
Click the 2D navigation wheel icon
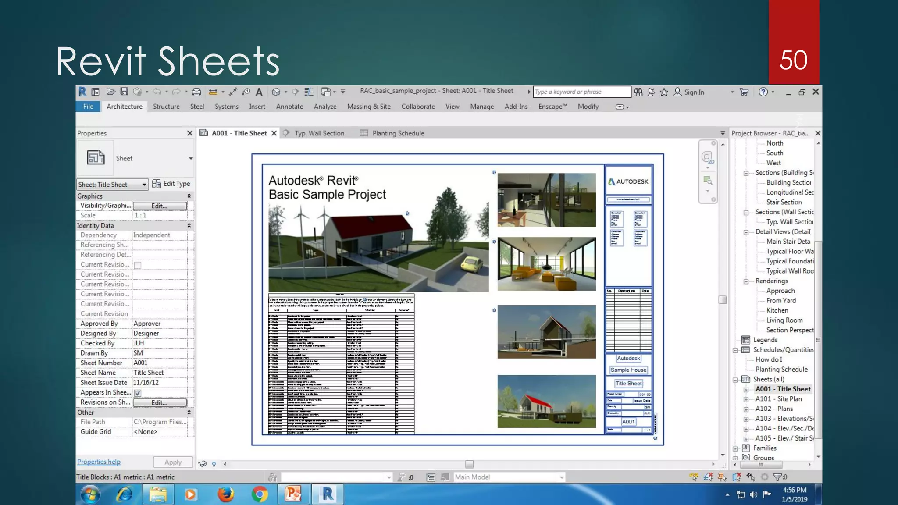click(x=707, y=157)
